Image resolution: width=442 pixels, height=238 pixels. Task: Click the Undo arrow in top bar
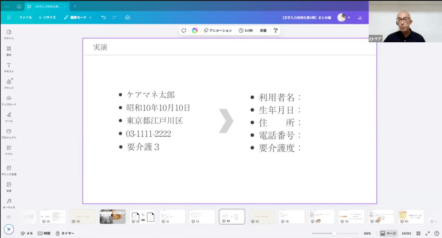click(x=104, y=18)
